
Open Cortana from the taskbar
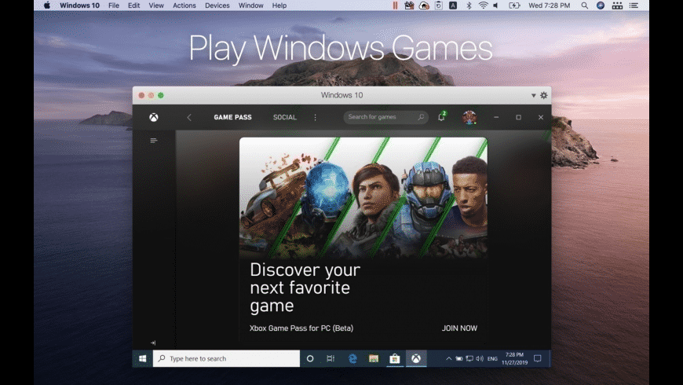click(310, 358)
